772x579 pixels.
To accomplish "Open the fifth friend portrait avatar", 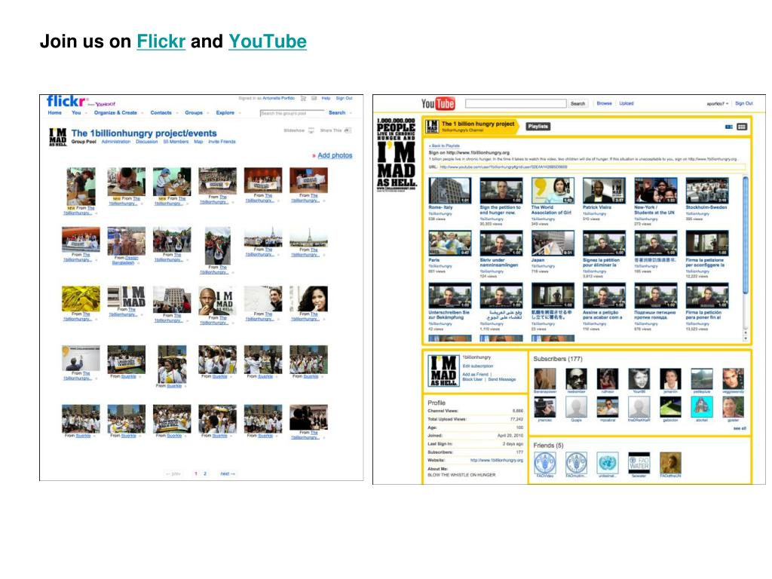I will 670,463.
